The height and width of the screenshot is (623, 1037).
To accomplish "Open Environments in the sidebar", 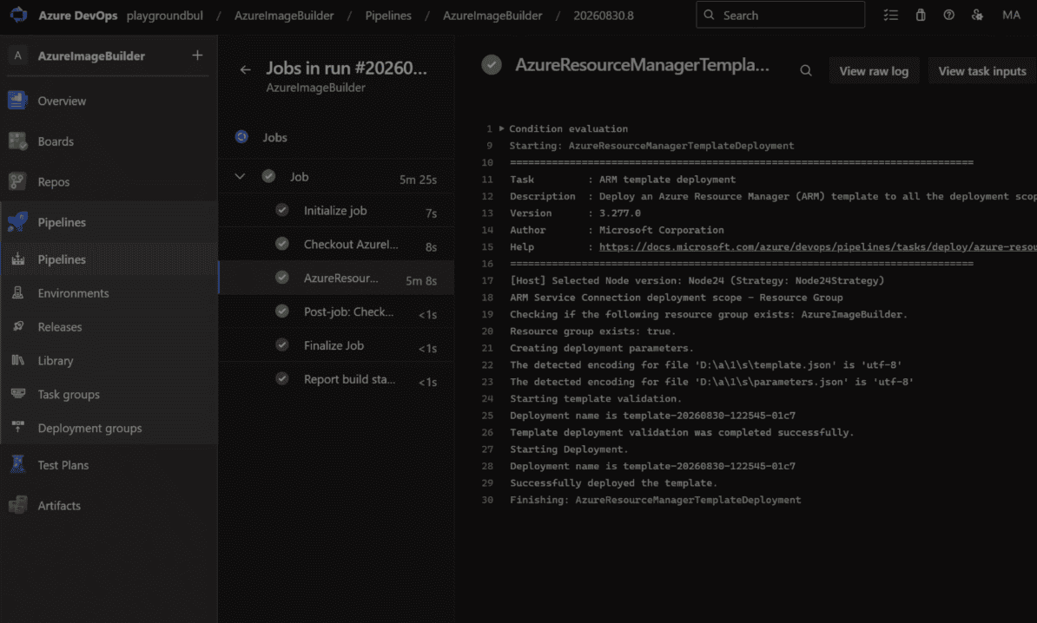I will [109, 293].
